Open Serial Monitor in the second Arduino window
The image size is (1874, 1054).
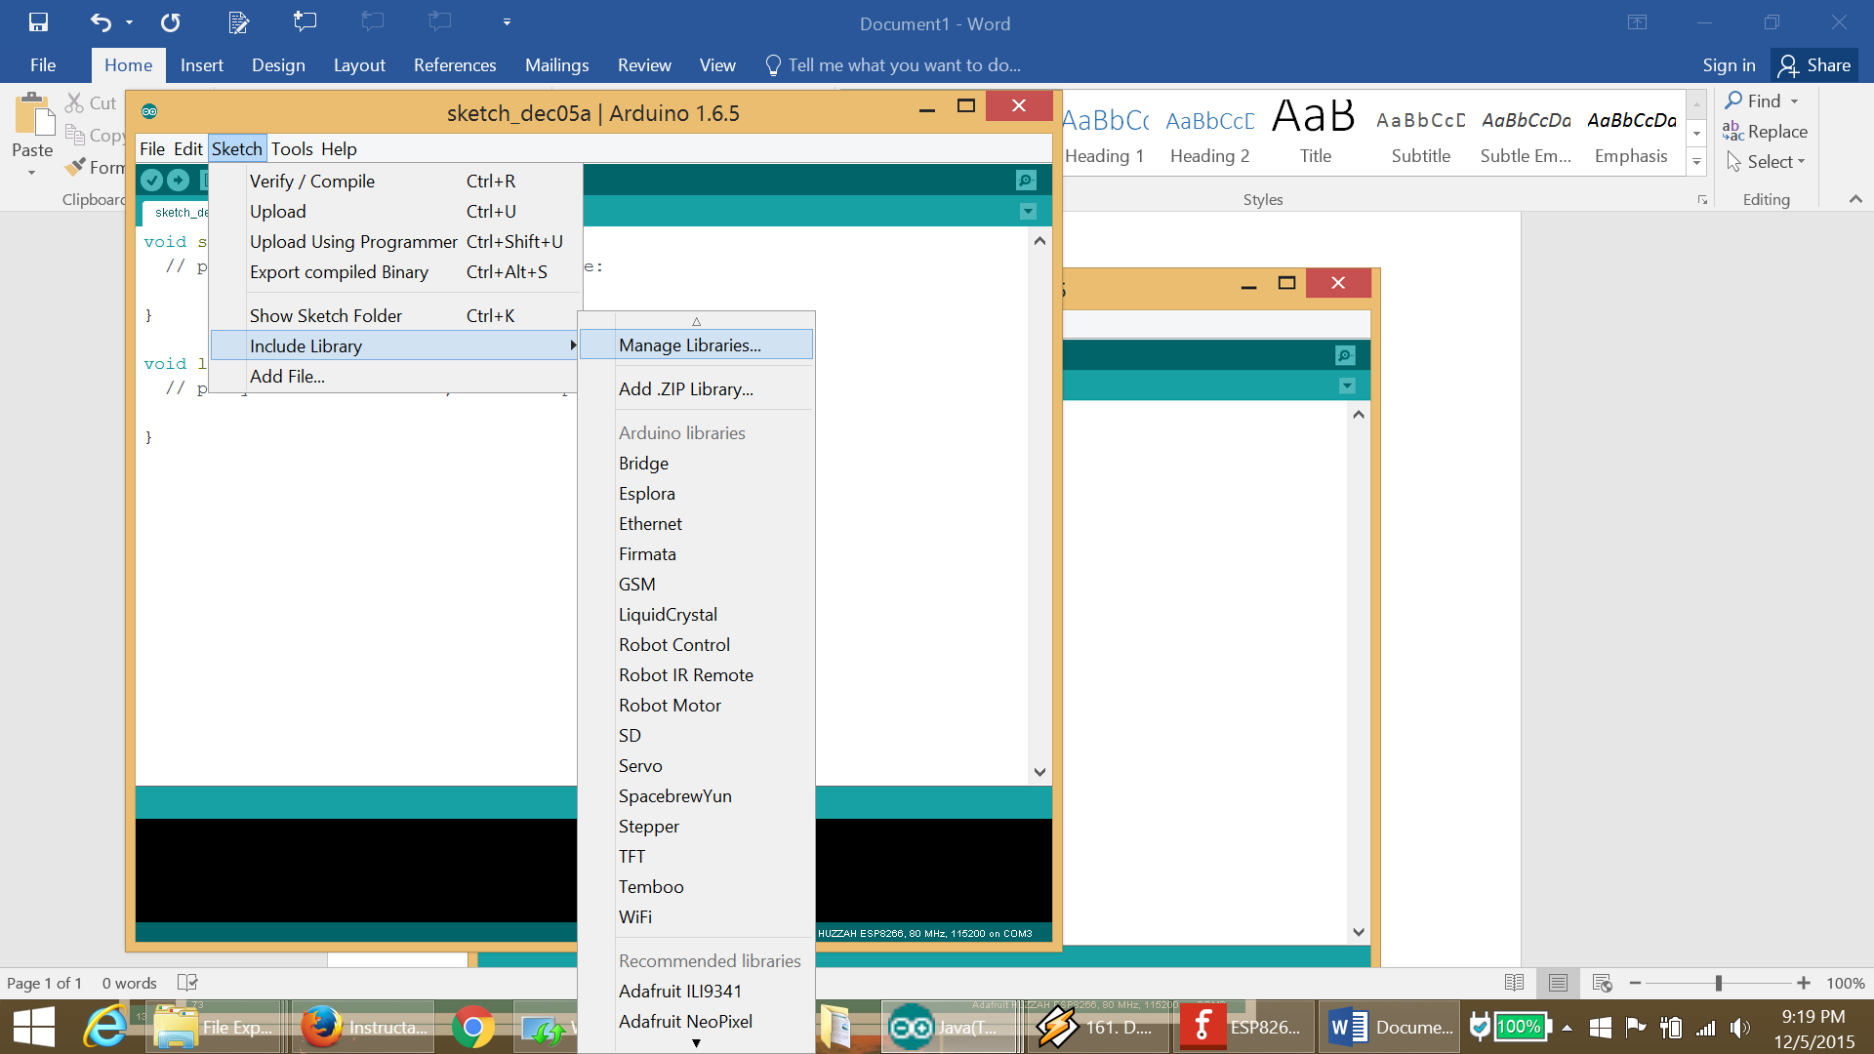click(x=1345, y=355)
